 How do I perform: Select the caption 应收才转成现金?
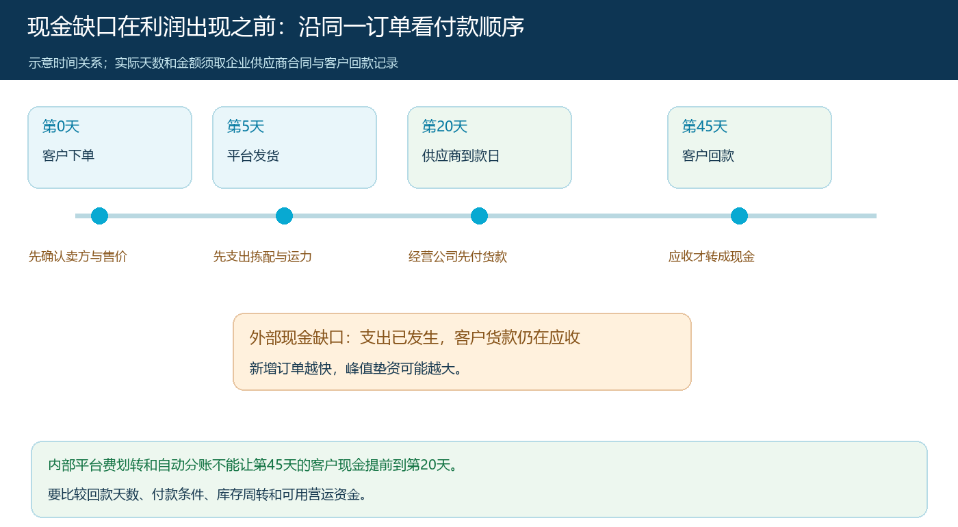click(712, 257)
